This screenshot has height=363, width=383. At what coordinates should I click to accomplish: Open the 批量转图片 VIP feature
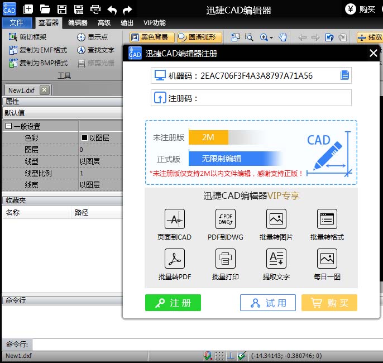[276, 225]
